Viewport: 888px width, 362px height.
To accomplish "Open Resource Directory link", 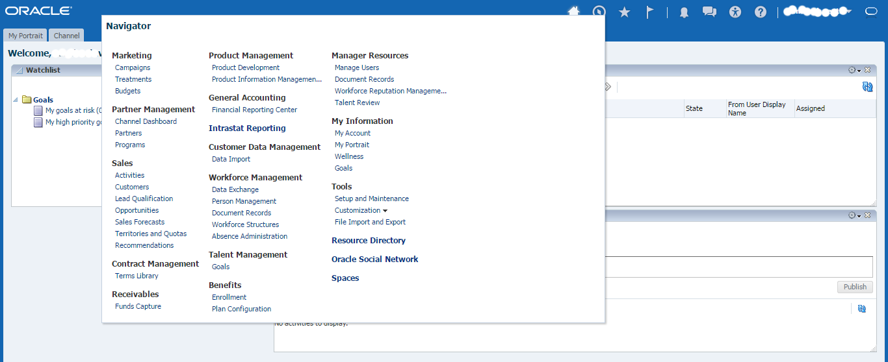I will click(x=369, y=240).
